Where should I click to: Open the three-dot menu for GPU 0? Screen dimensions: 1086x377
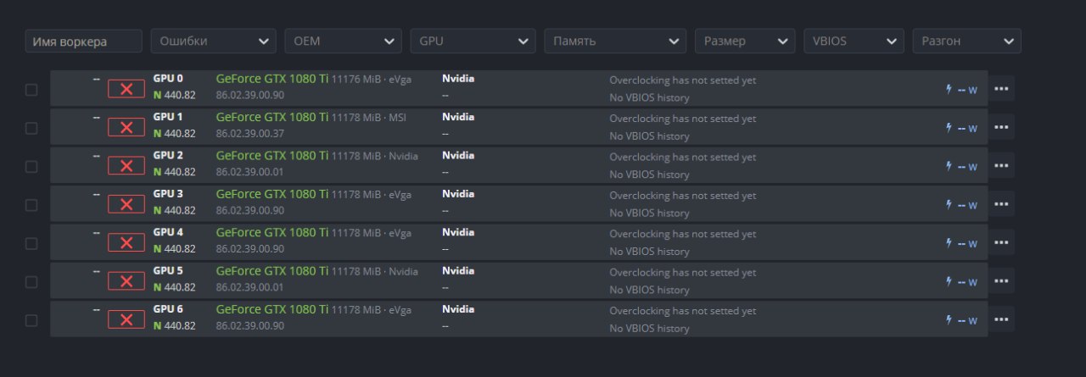[1001, 88]
